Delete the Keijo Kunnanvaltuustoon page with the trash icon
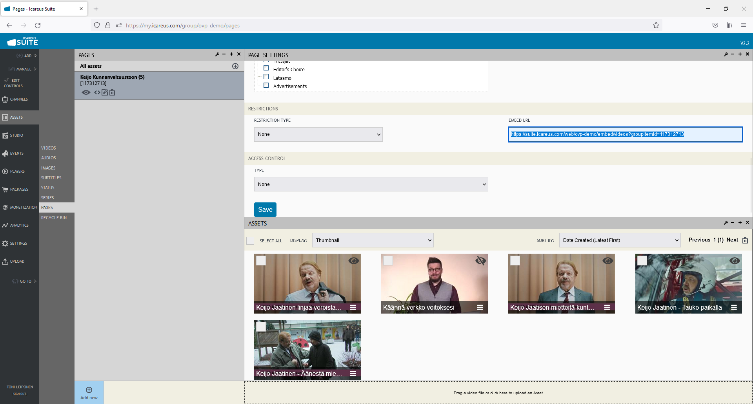Image resolution: width=753 pixels, height=404 pixels. [x=113, y=92]
